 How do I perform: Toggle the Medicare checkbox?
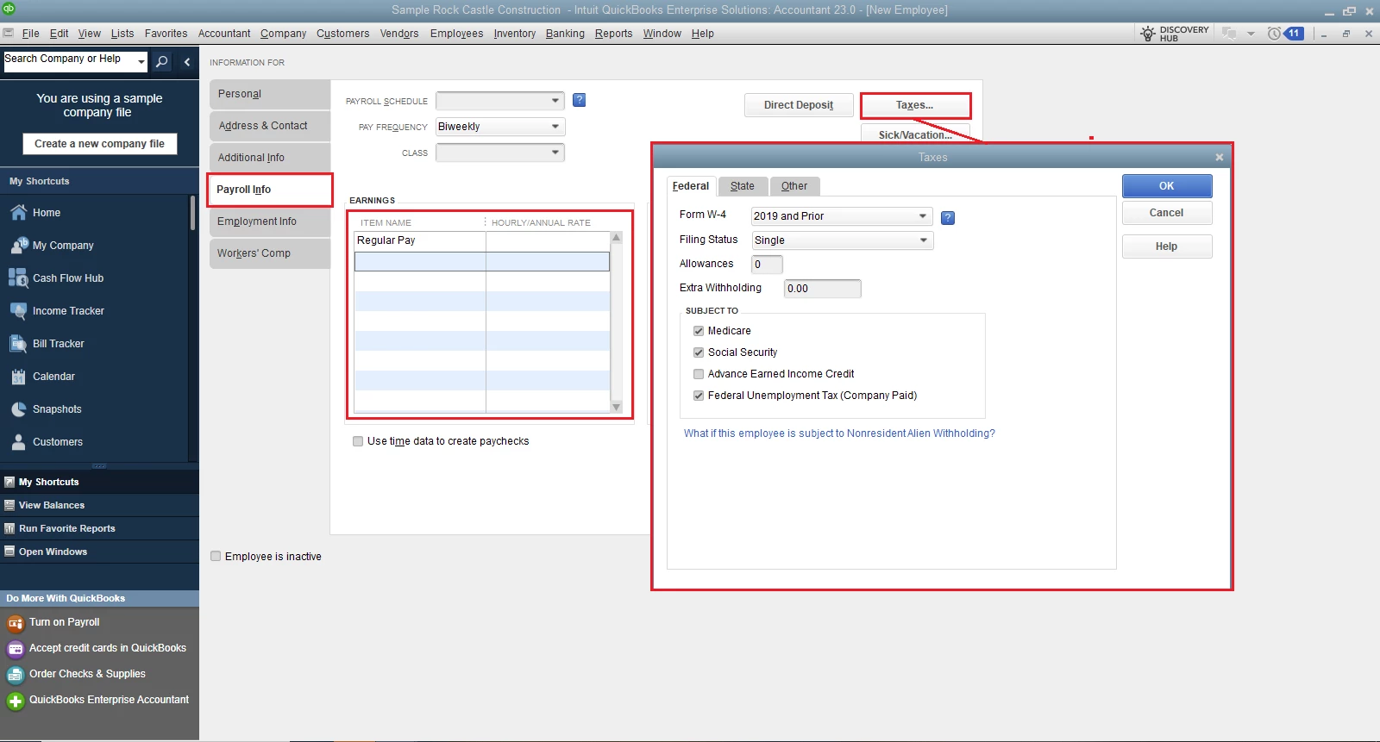pyautogui.click(x=699, y=331)
